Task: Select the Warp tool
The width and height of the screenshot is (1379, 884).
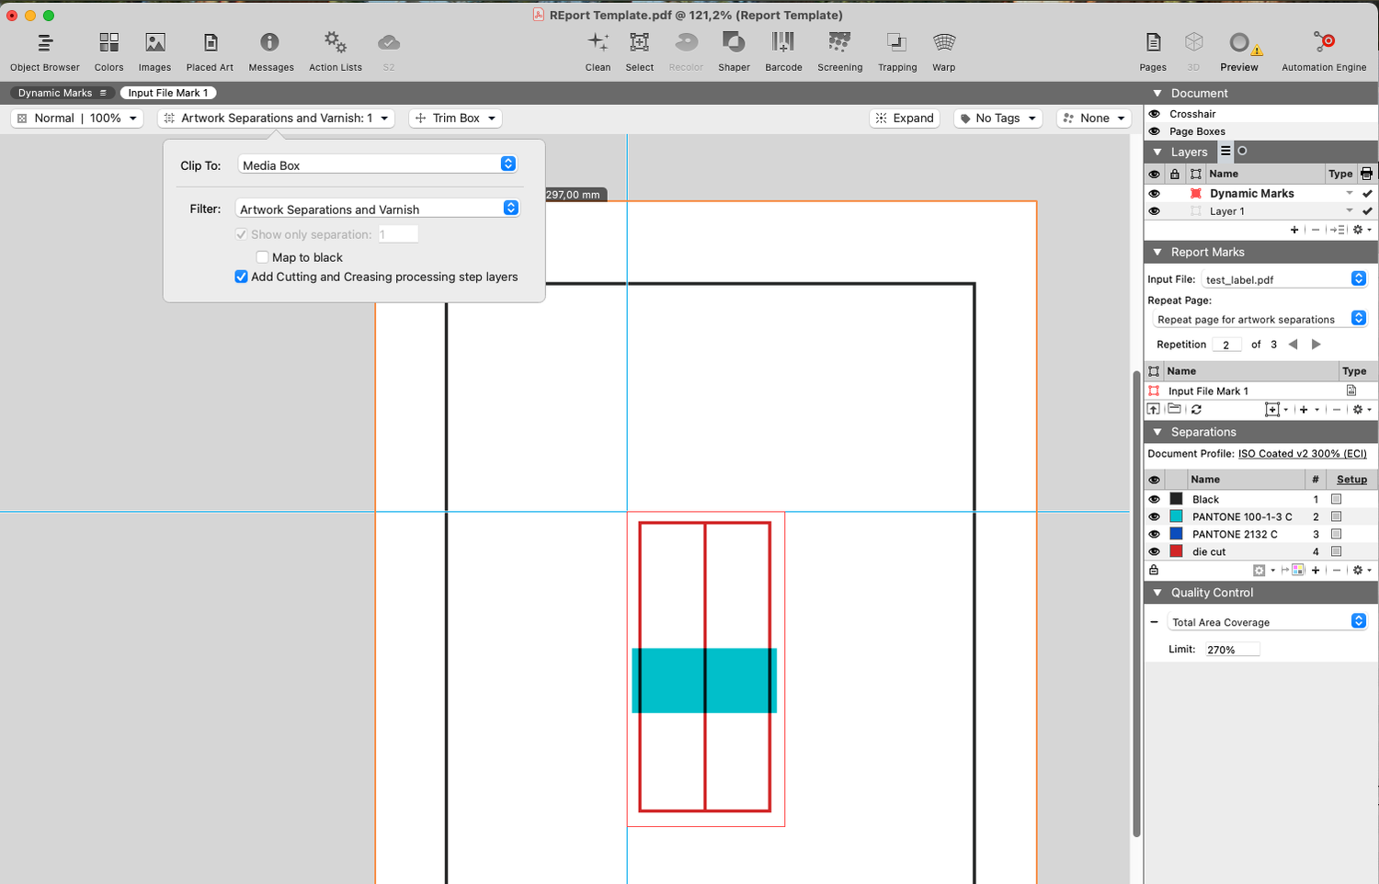Action: point(943,51)
